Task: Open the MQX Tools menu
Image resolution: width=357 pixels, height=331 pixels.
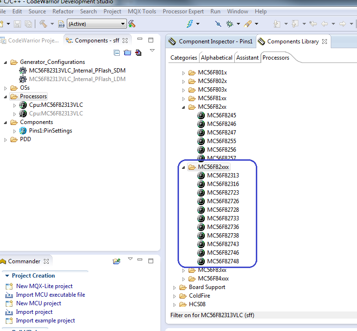Action: (142, 11)
